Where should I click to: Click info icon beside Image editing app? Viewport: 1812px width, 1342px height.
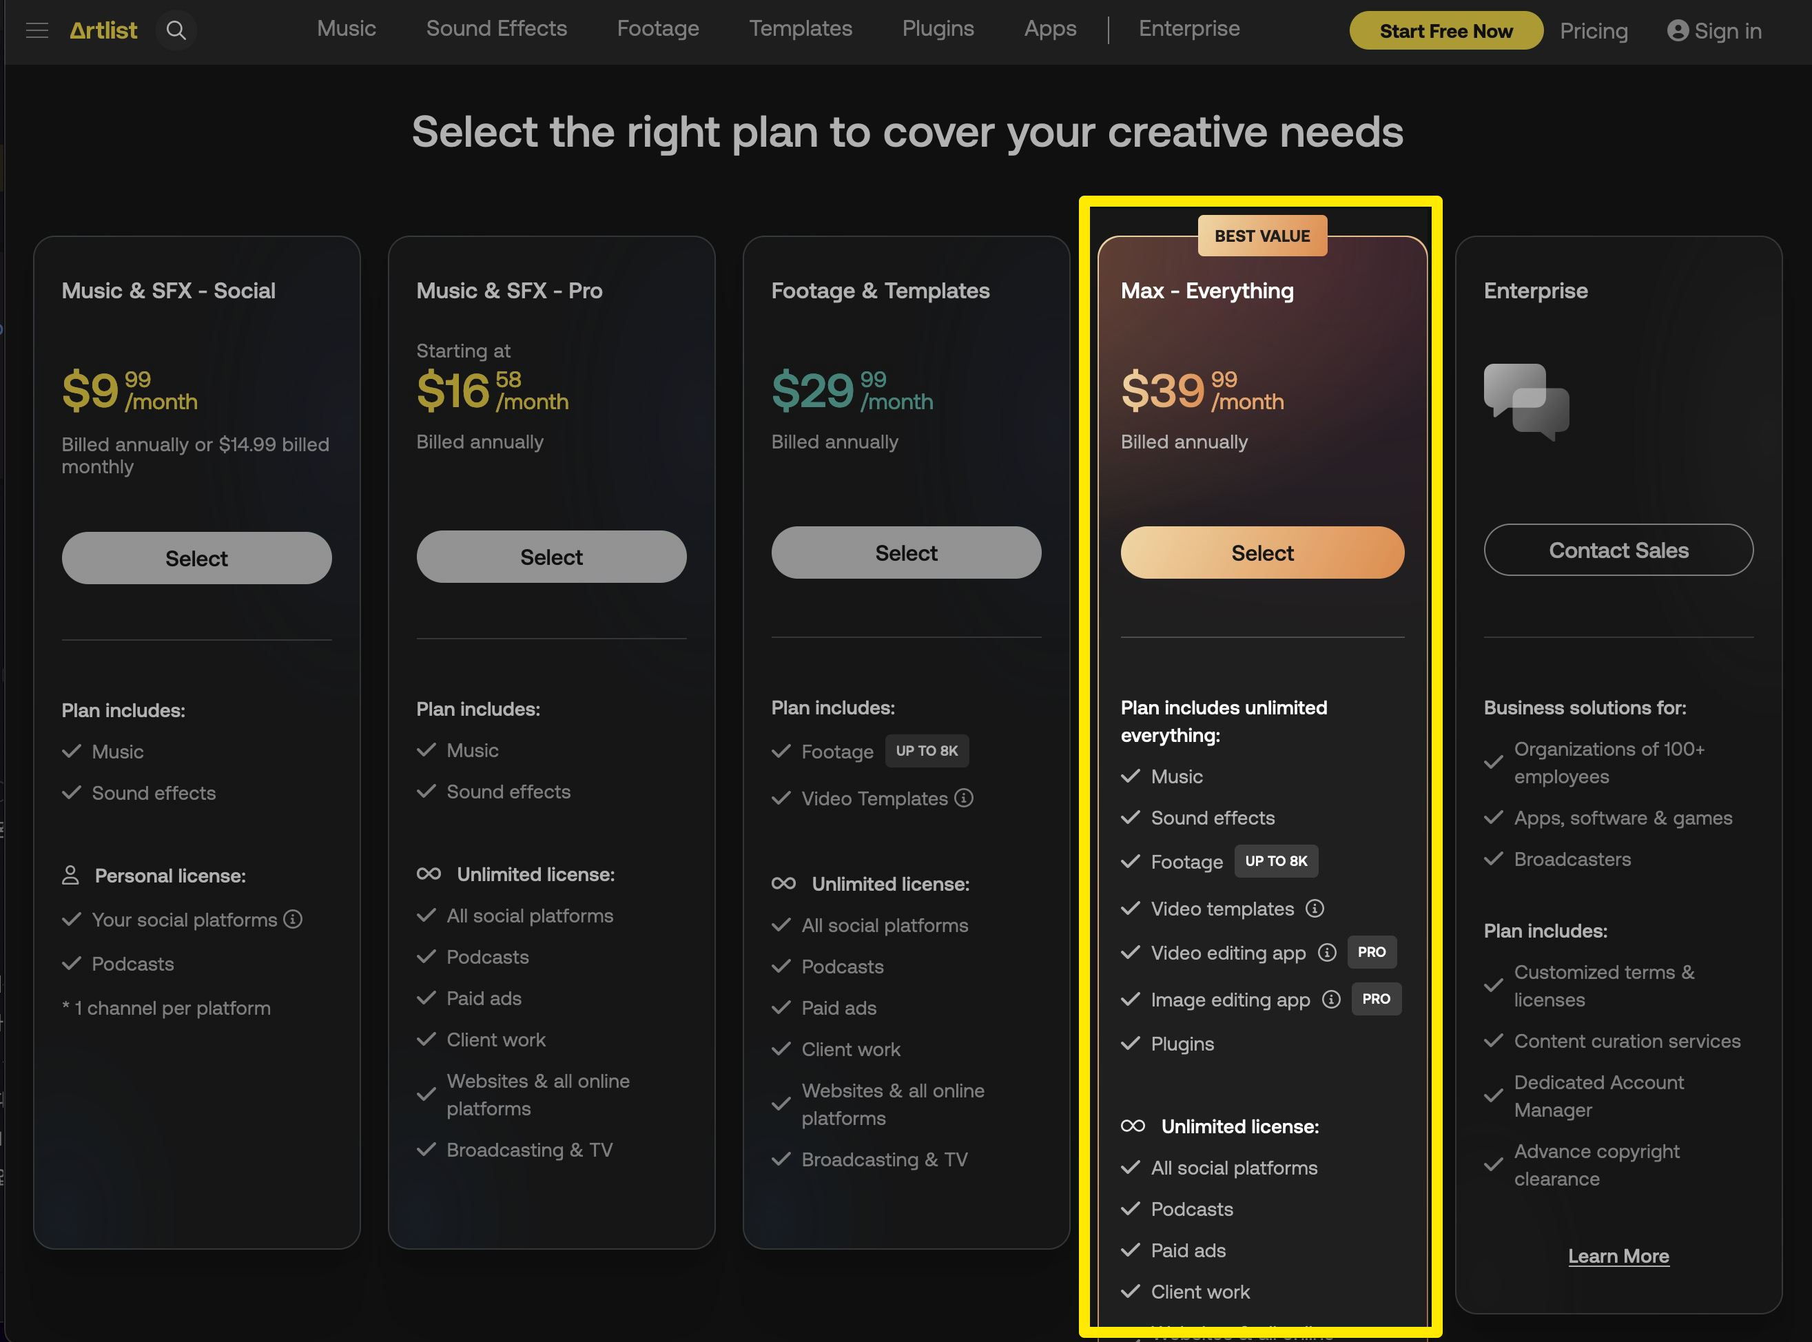tap(1330, 999)
